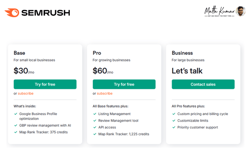Click checkmark next to Priority customer support

click(174, 127)
